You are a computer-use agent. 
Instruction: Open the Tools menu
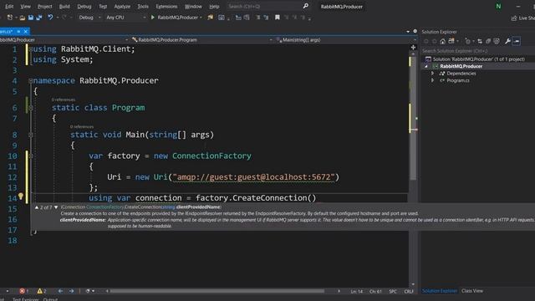pyautogui.click(x=143, y=7)
